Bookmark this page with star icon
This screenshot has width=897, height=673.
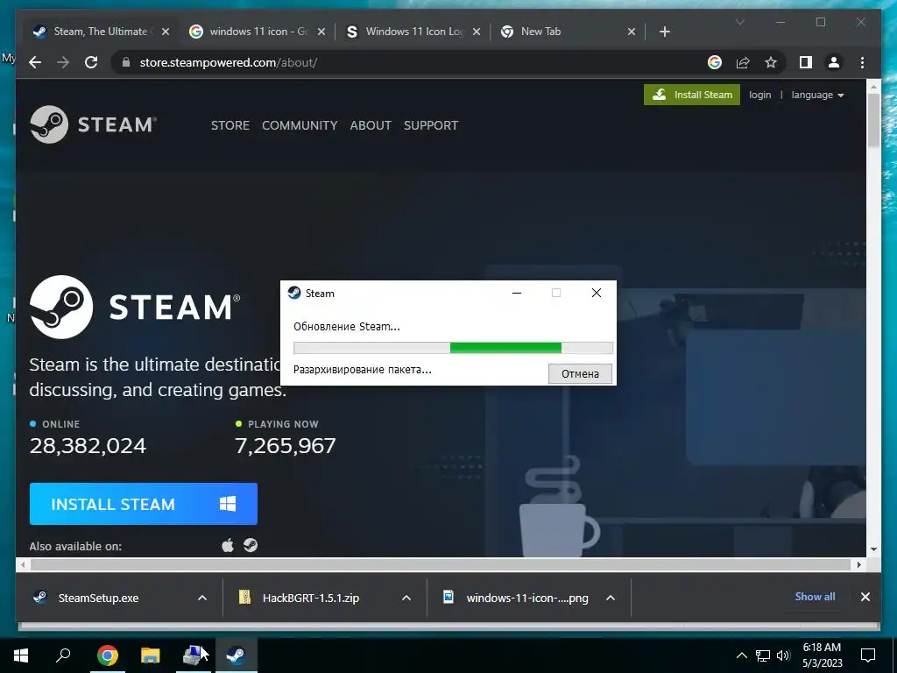[771, 62]
